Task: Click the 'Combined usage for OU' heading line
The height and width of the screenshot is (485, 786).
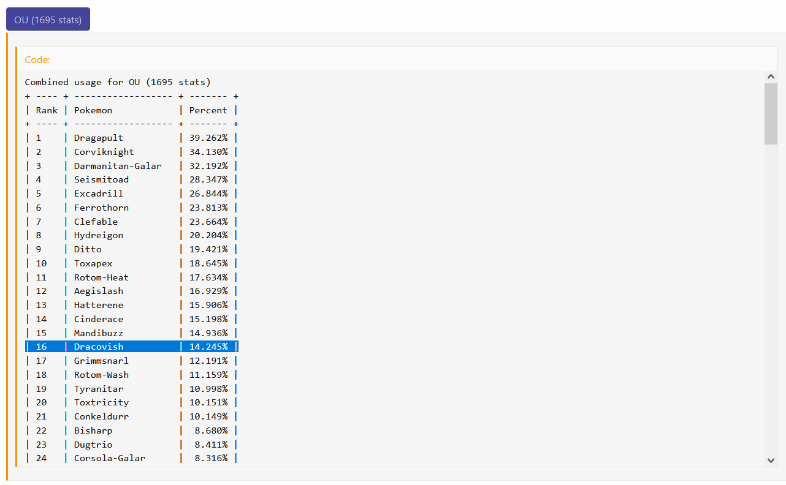Action: coord(118,82)
